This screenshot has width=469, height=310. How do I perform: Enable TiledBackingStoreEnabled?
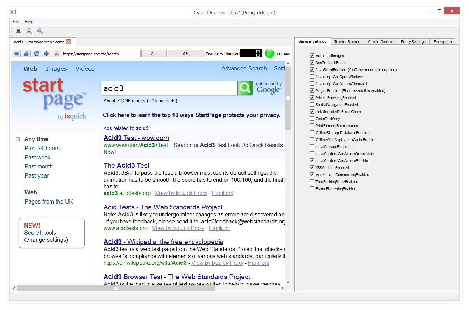click(x=312, y=182)
